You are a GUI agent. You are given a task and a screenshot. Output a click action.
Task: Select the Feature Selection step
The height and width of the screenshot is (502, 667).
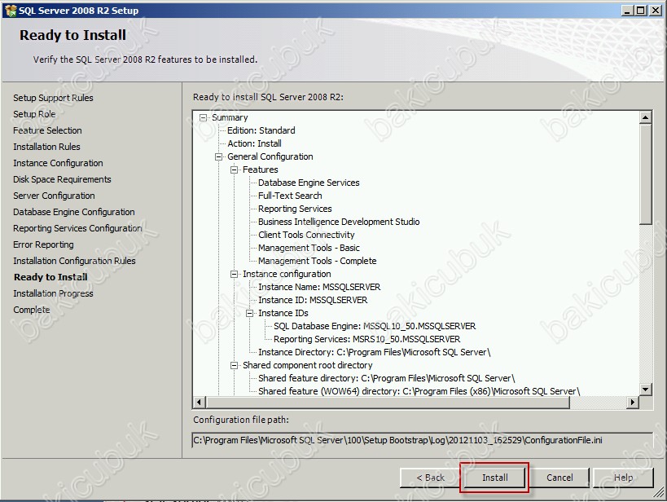47,130
